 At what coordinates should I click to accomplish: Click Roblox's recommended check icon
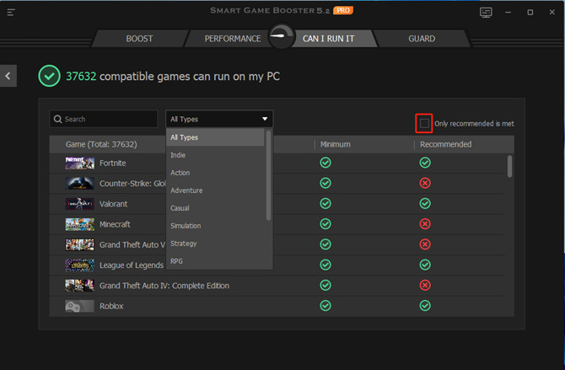(x=425, y=305)
